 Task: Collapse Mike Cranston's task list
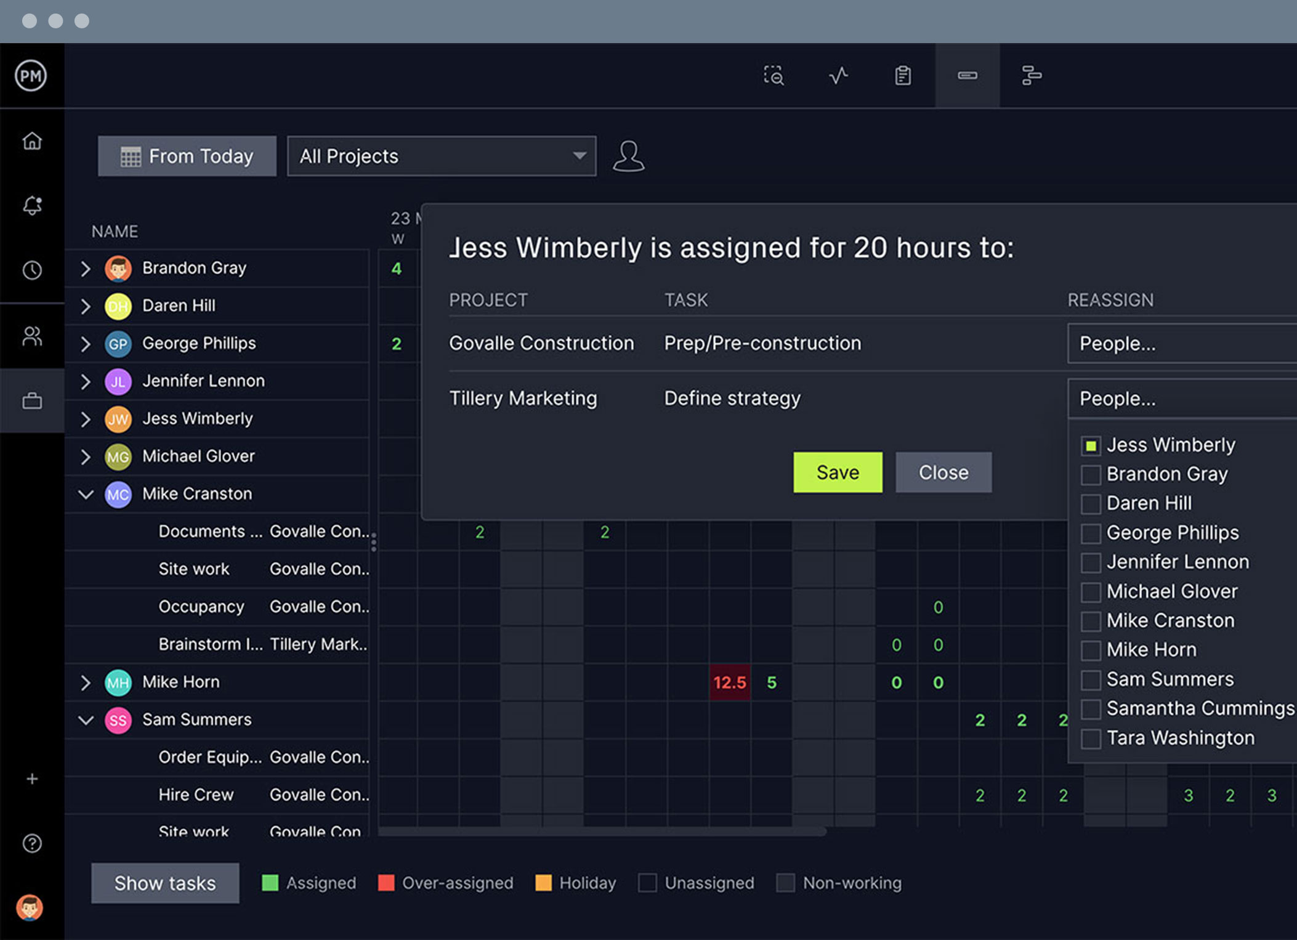[86, 494]
